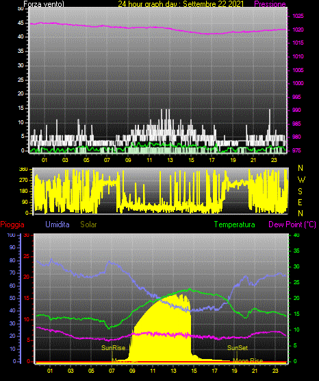This screenshot has height=381, width=319.
Task: Click the Pressione legend label
Action: click(270, 4)
